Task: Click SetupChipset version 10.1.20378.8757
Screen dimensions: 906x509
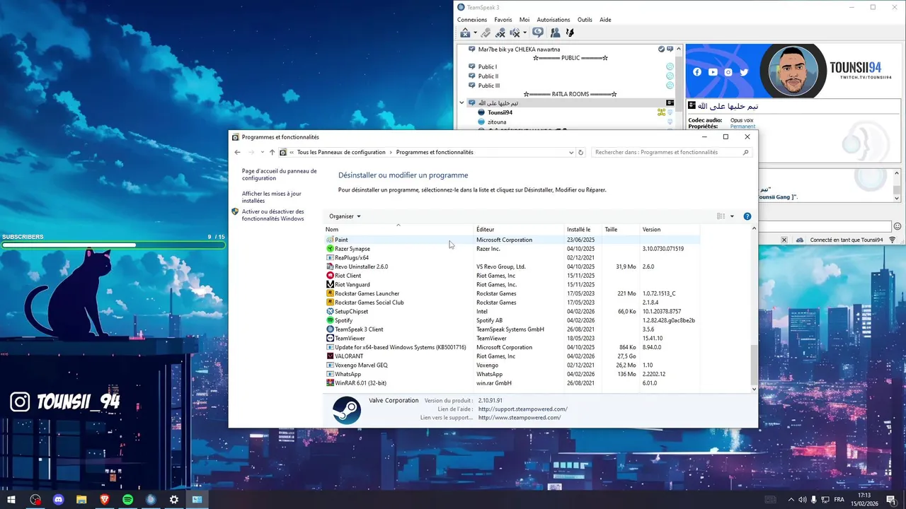Action: point(662,311)
